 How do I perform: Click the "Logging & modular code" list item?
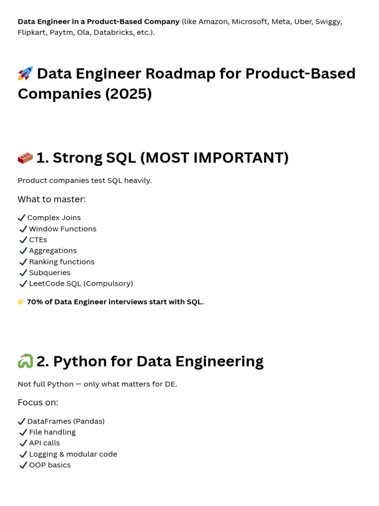pos(73,454)
